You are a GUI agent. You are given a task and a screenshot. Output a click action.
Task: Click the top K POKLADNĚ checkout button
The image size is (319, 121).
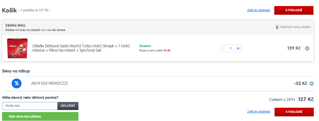294,10
